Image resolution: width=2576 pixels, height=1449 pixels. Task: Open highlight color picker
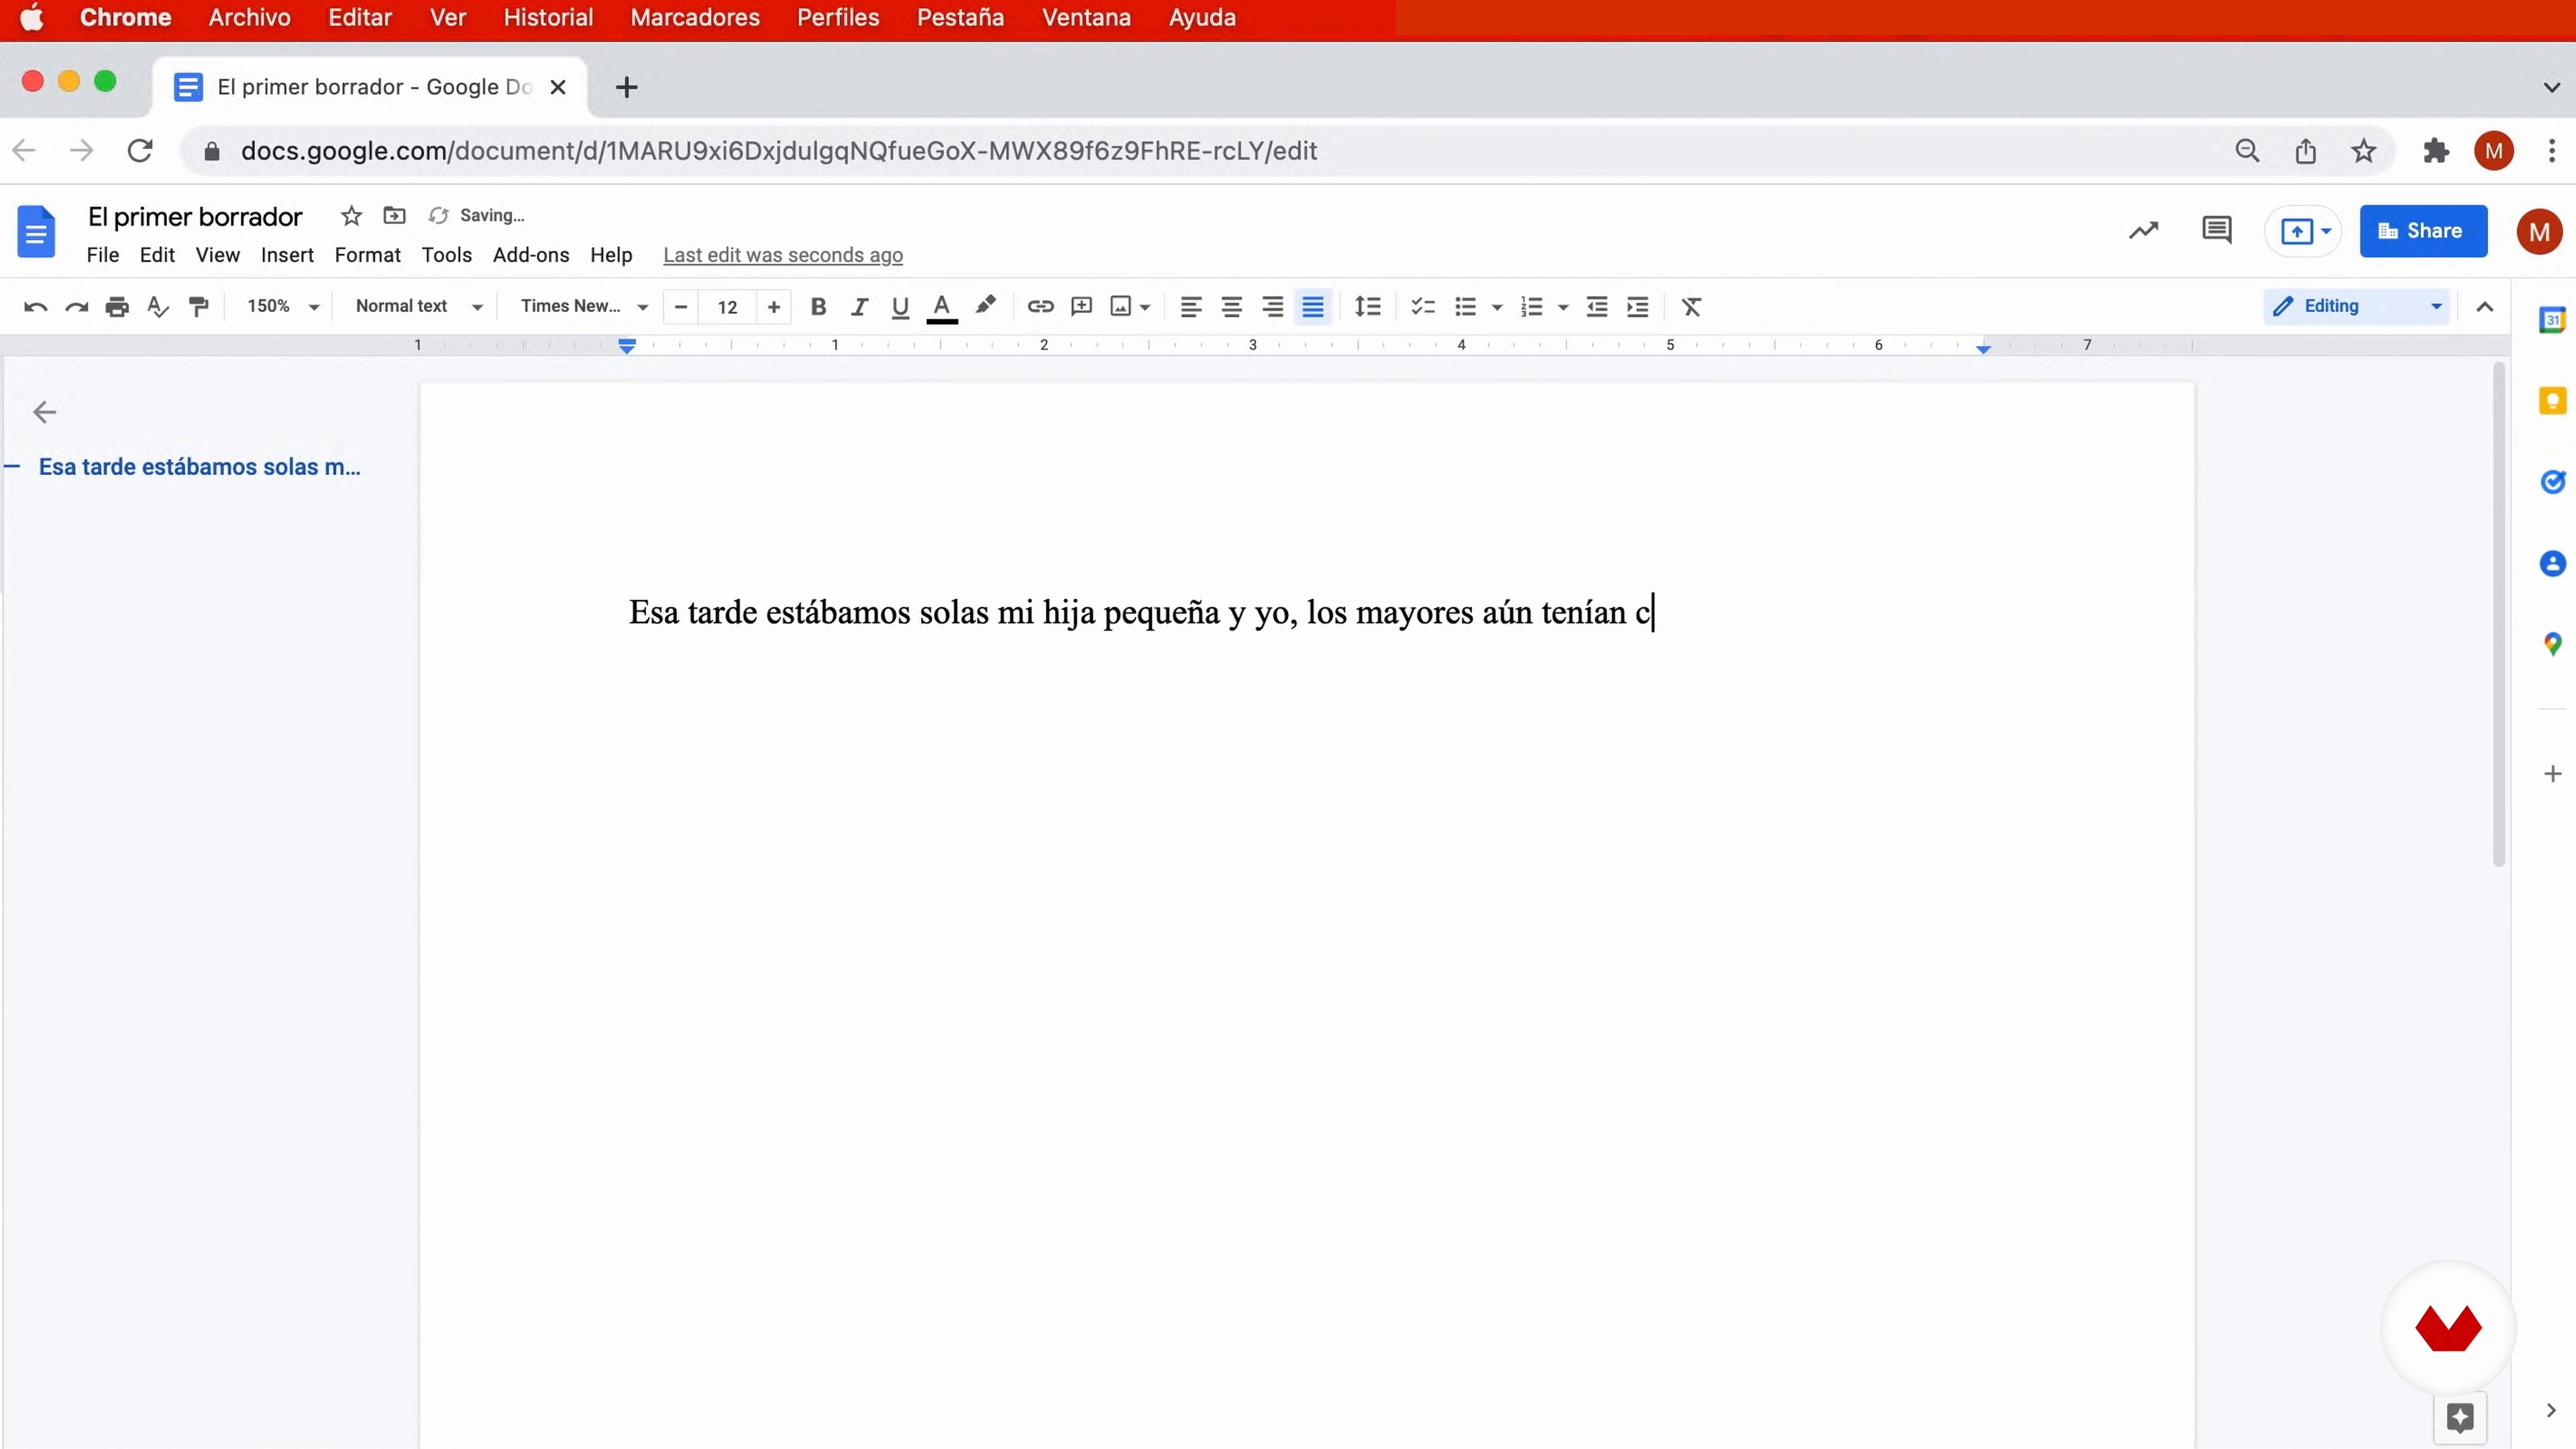coord(985,305)
